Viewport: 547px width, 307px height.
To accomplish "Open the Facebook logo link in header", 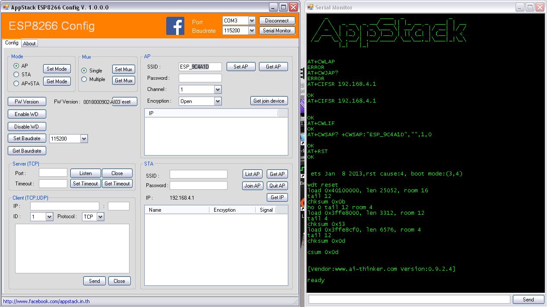I will tap(175, 26).
